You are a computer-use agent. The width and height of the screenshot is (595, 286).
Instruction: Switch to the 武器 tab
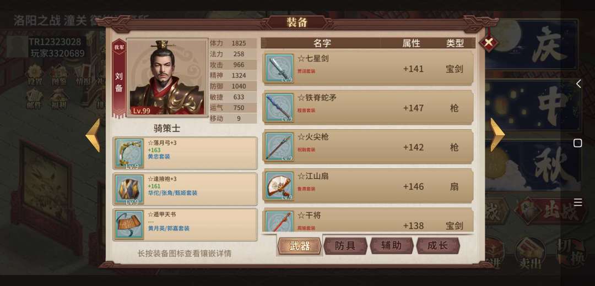299,246
